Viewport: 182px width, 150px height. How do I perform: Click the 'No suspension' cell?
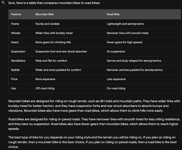[x=116, y=52]
